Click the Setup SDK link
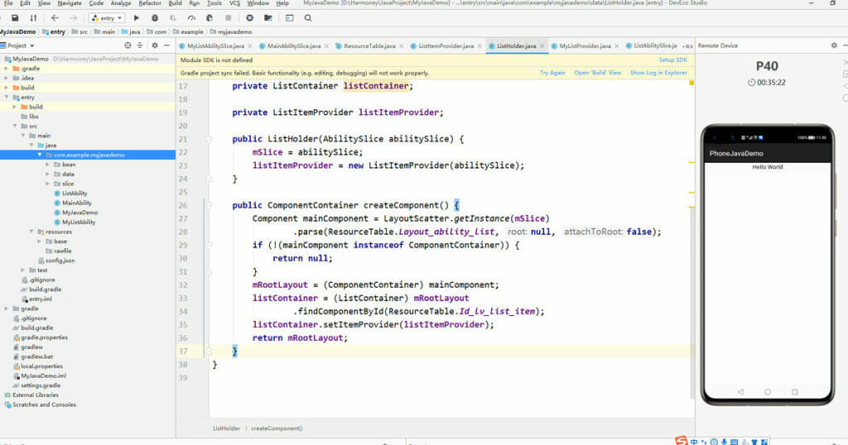 672,60
